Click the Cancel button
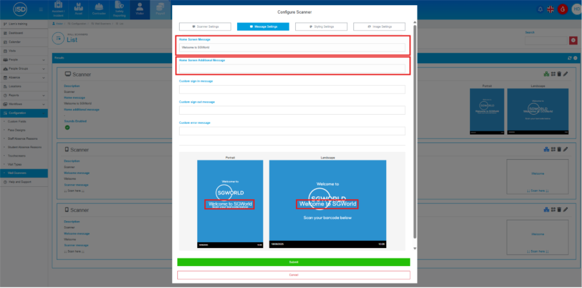 click(x=293, y=274)
